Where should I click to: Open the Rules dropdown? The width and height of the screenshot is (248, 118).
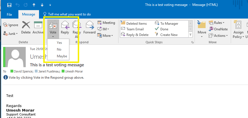pos(217,23)
